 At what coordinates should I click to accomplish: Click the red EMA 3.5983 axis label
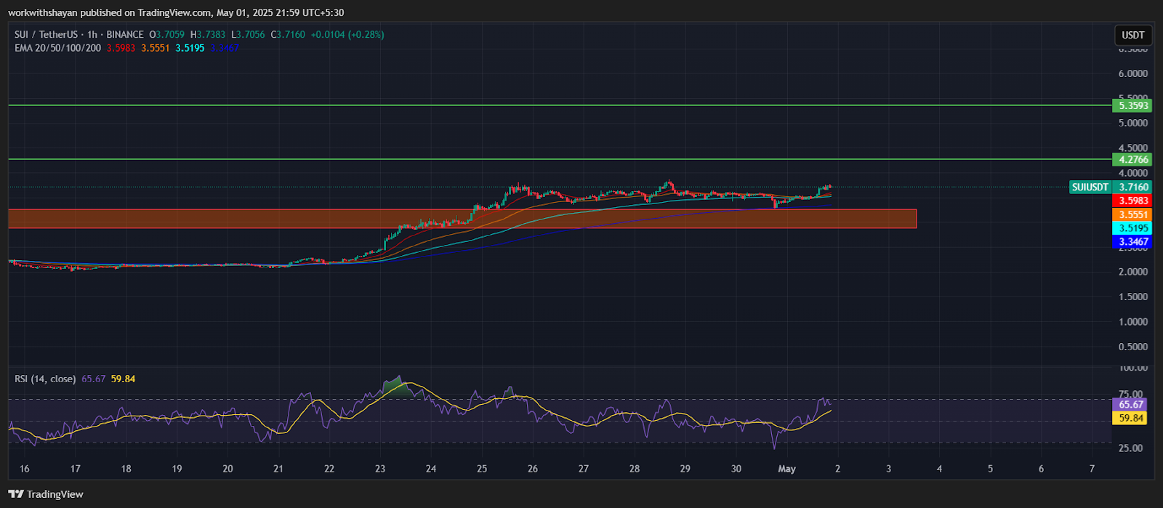1132,201
